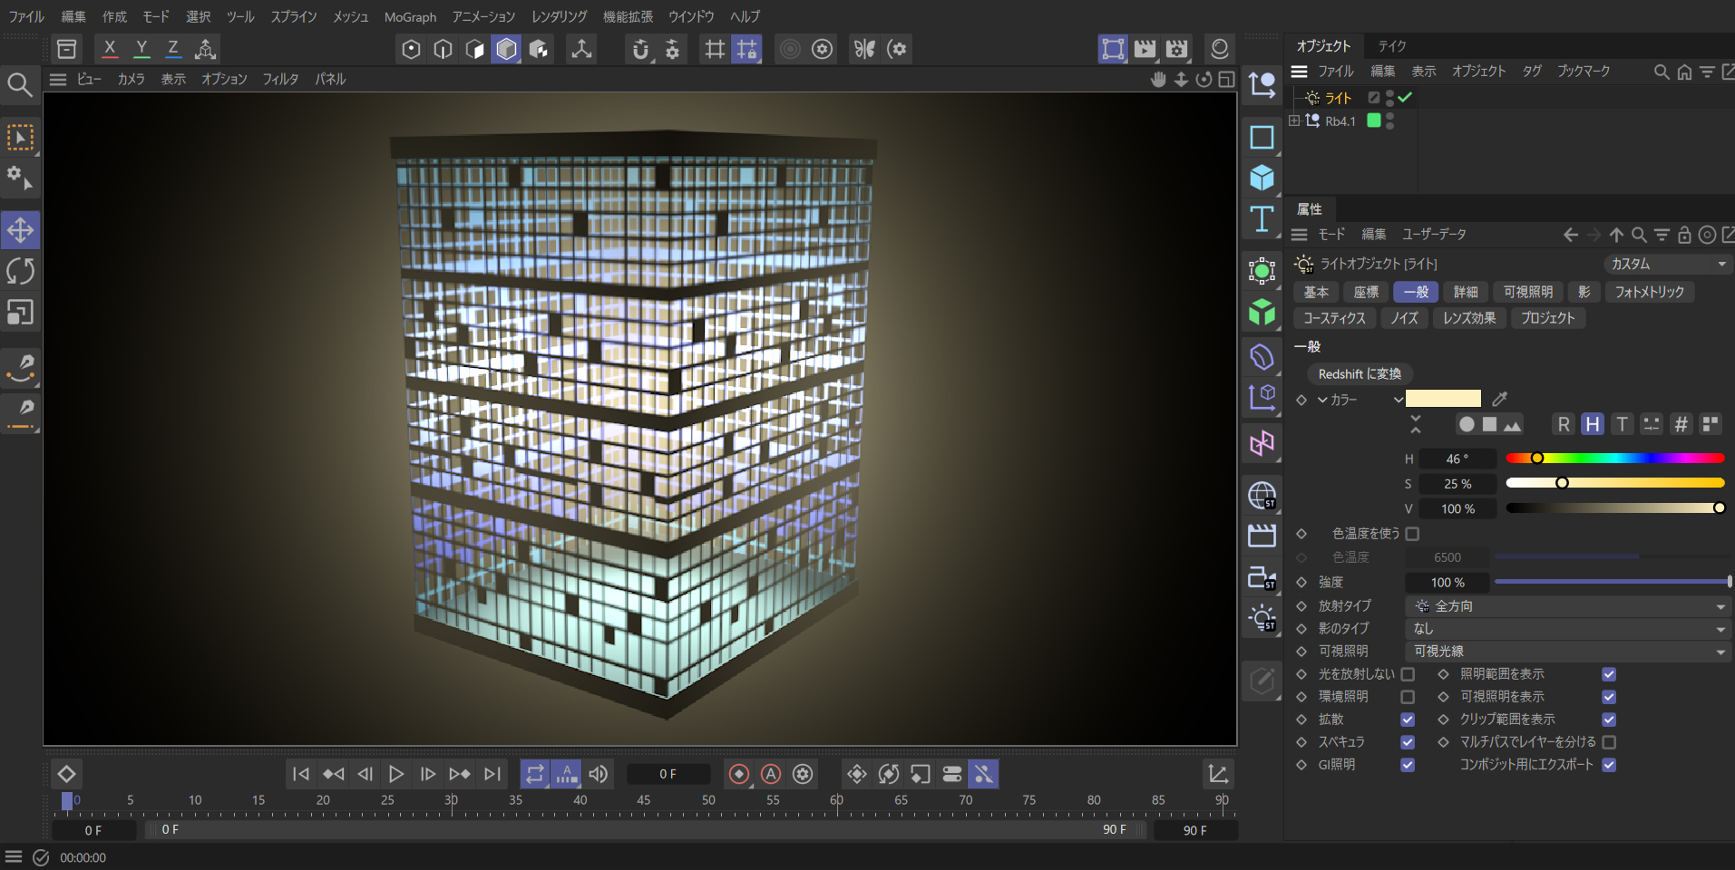Switch to the 可視照明 tab
This screenshot has width=1735, height=870.
pos(1527,292)
